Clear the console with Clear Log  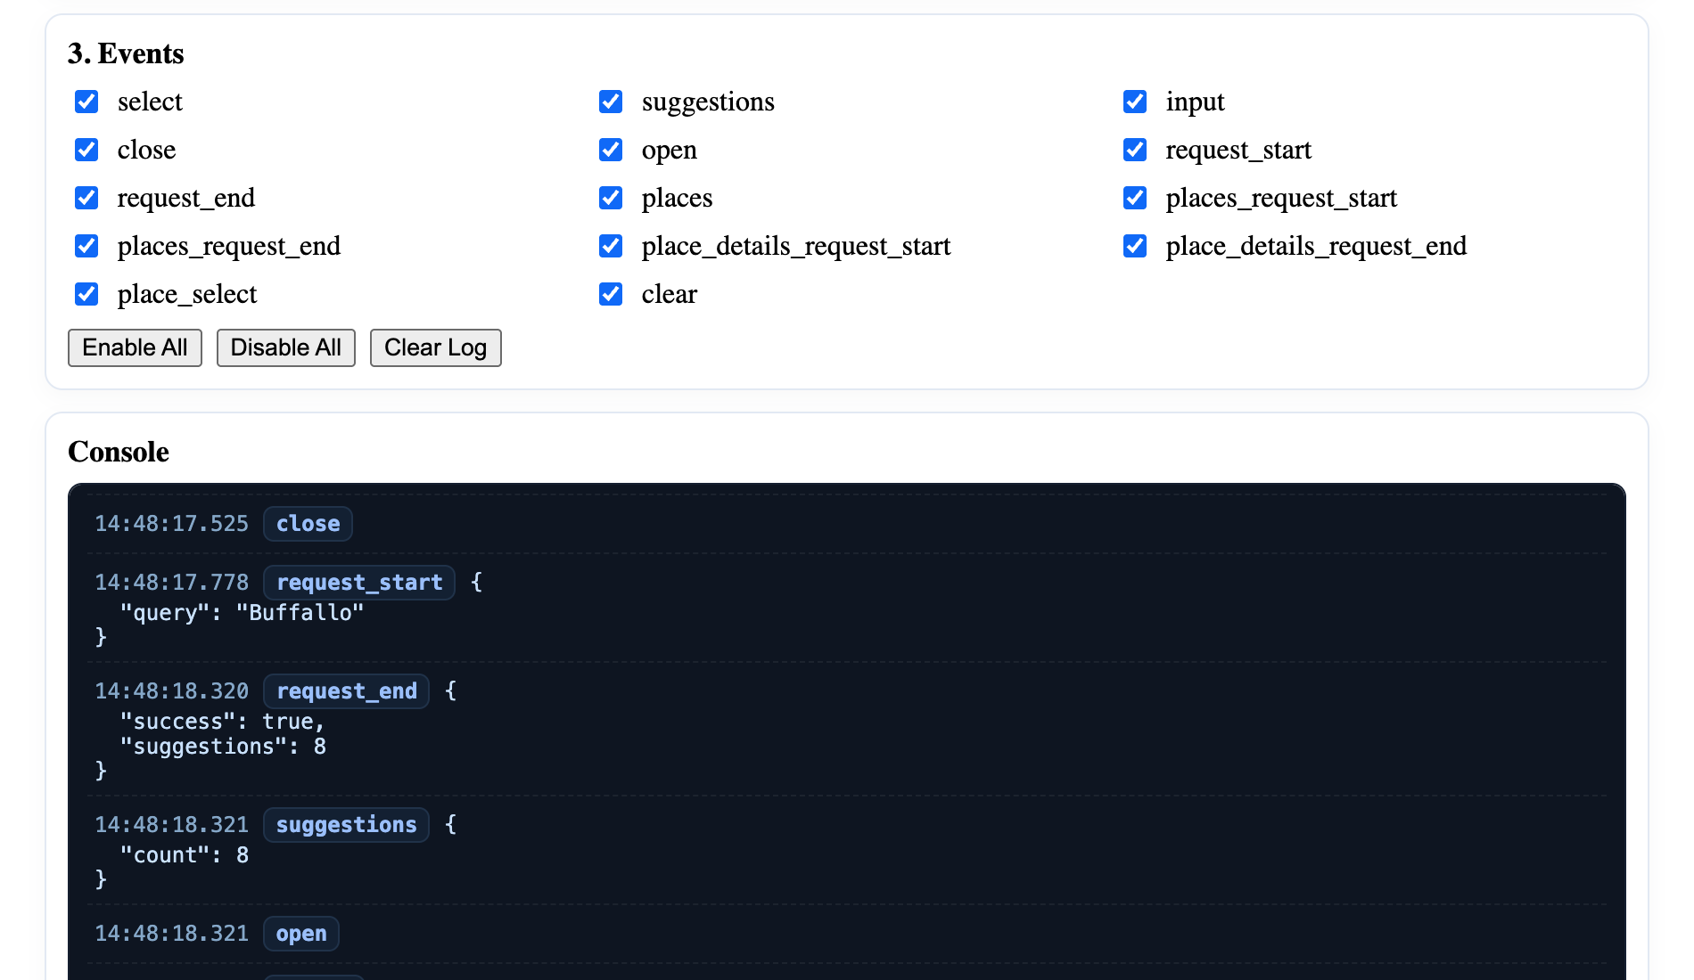tap(435, 347)
